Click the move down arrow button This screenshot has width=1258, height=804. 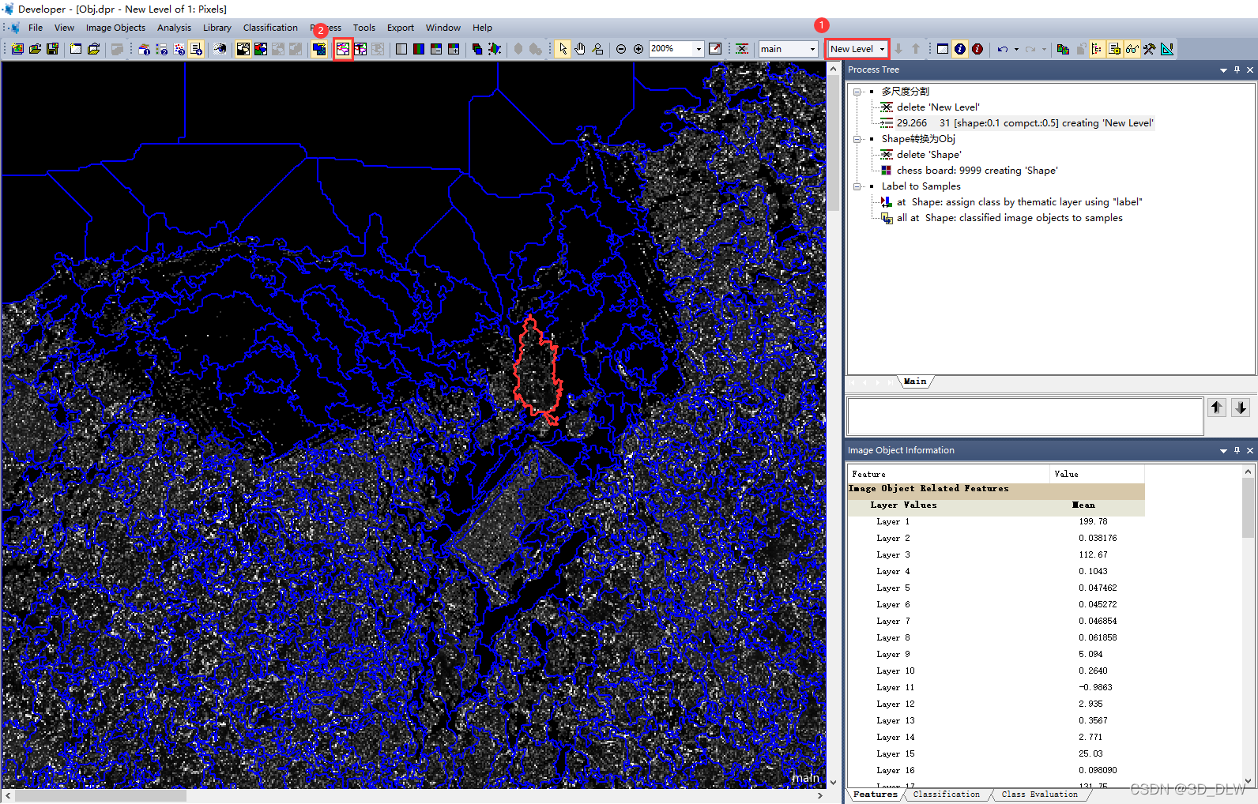click(1241, 408)
